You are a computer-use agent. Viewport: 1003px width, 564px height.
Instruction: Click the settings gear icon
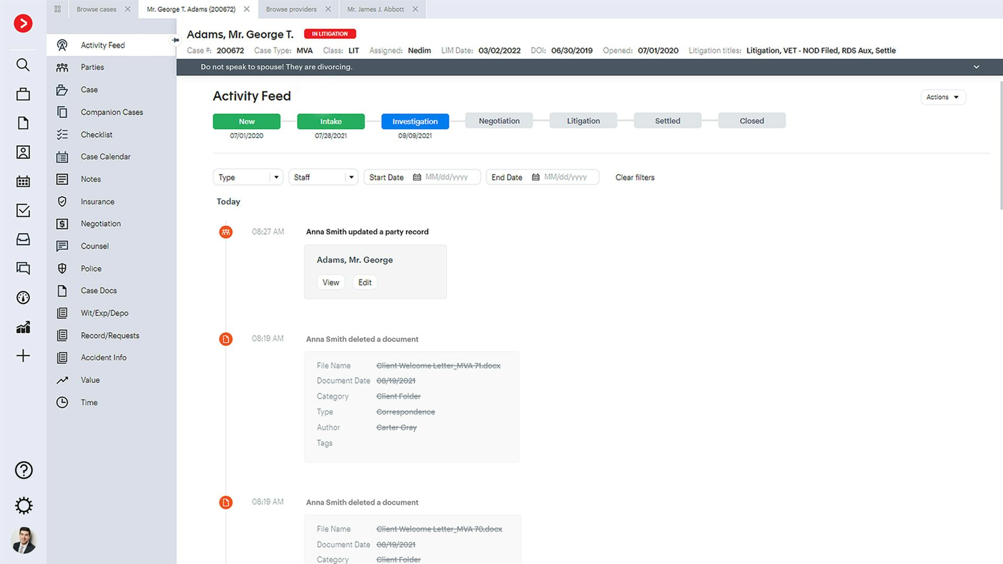24,505
